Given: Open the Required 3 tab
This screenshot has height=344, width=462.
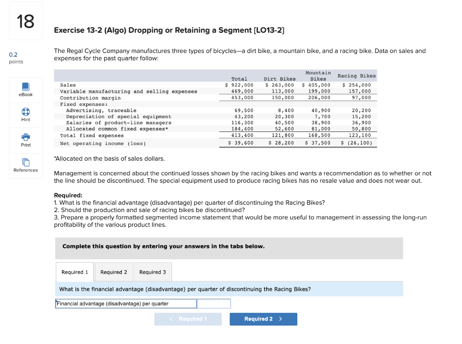Looking at the screenshot, I should 152,272.
